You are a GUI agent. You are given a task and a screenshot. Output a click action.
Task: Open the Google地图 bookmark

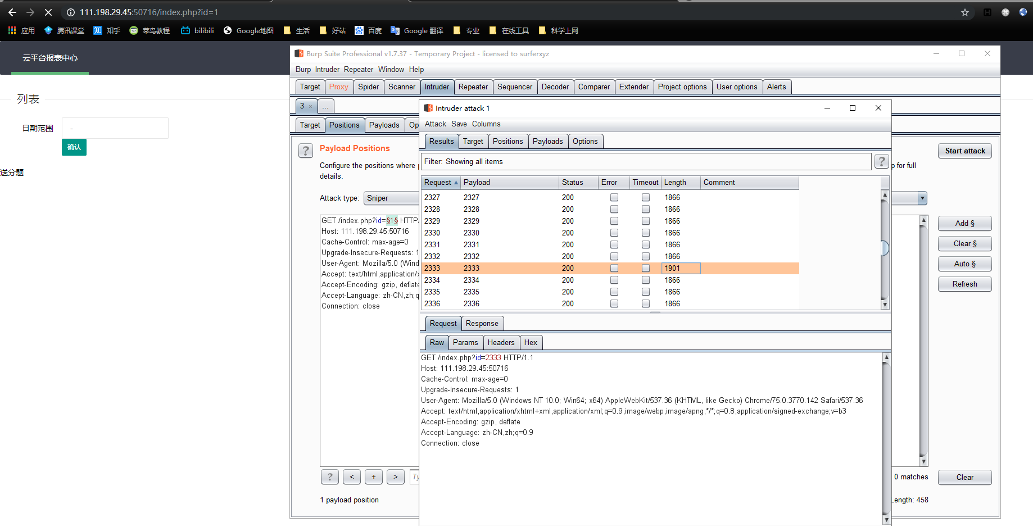(x=248, y=30)
